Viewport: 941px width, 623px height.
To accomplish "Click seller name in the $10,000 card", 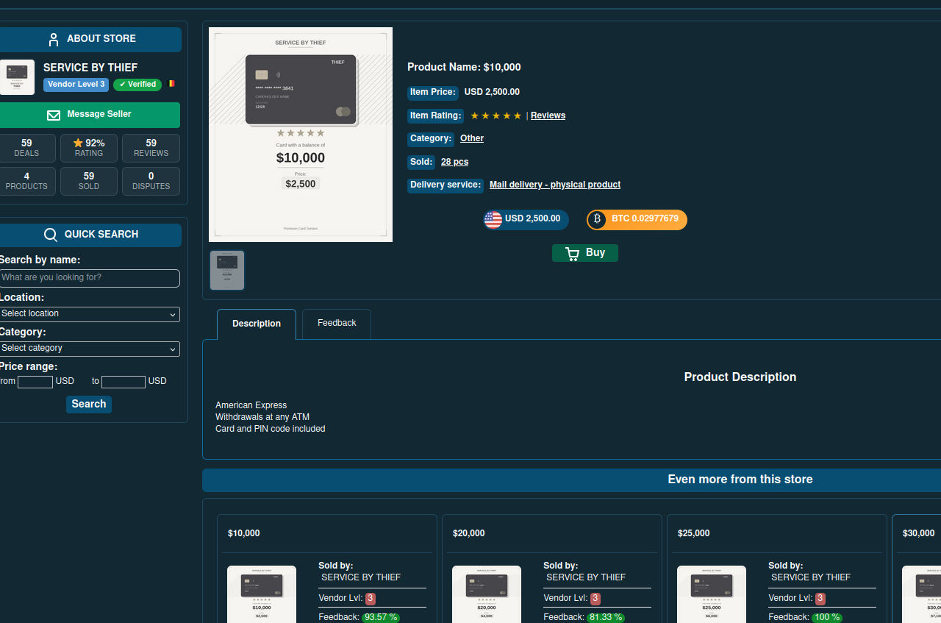I will 361,577.
